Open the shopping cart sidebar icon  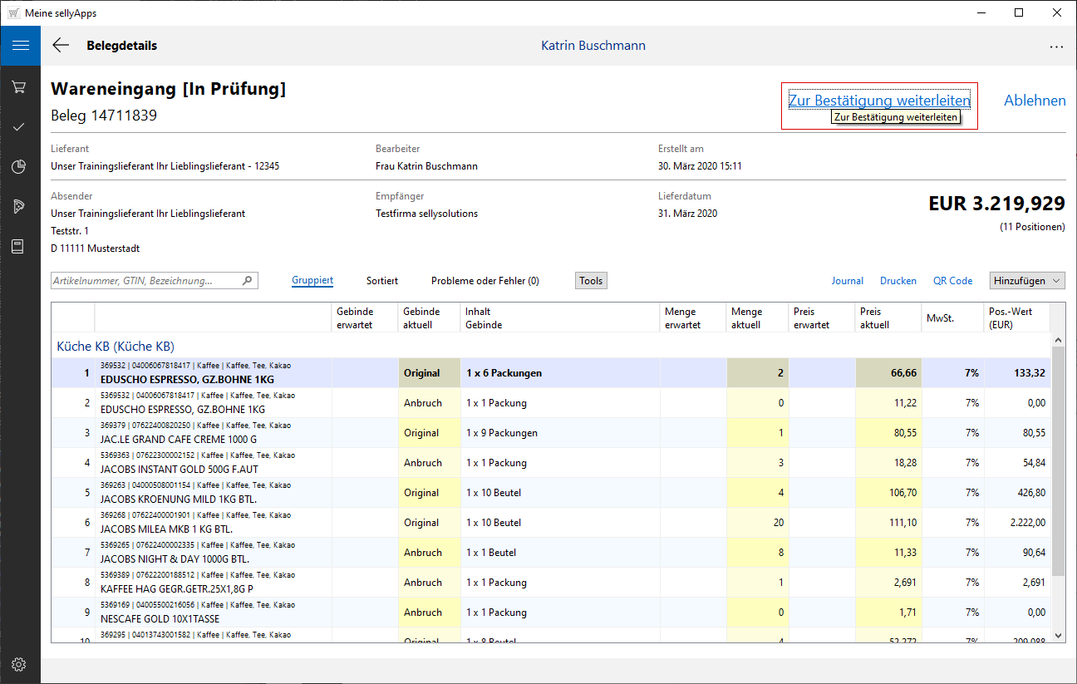tap(19, 87)
